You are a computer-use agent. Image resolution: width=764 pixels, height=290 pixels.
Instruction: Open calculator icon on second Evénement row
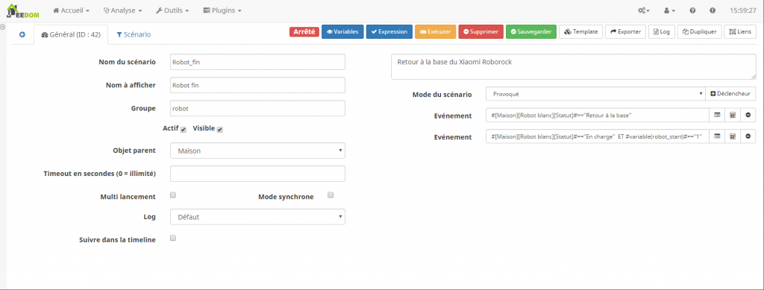733,136
